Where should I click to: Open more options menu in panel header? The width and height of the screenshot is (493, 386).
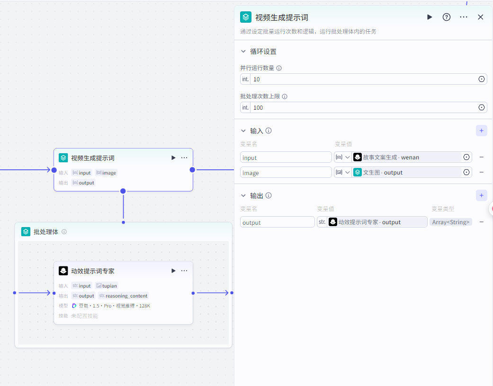coord(464,17)
